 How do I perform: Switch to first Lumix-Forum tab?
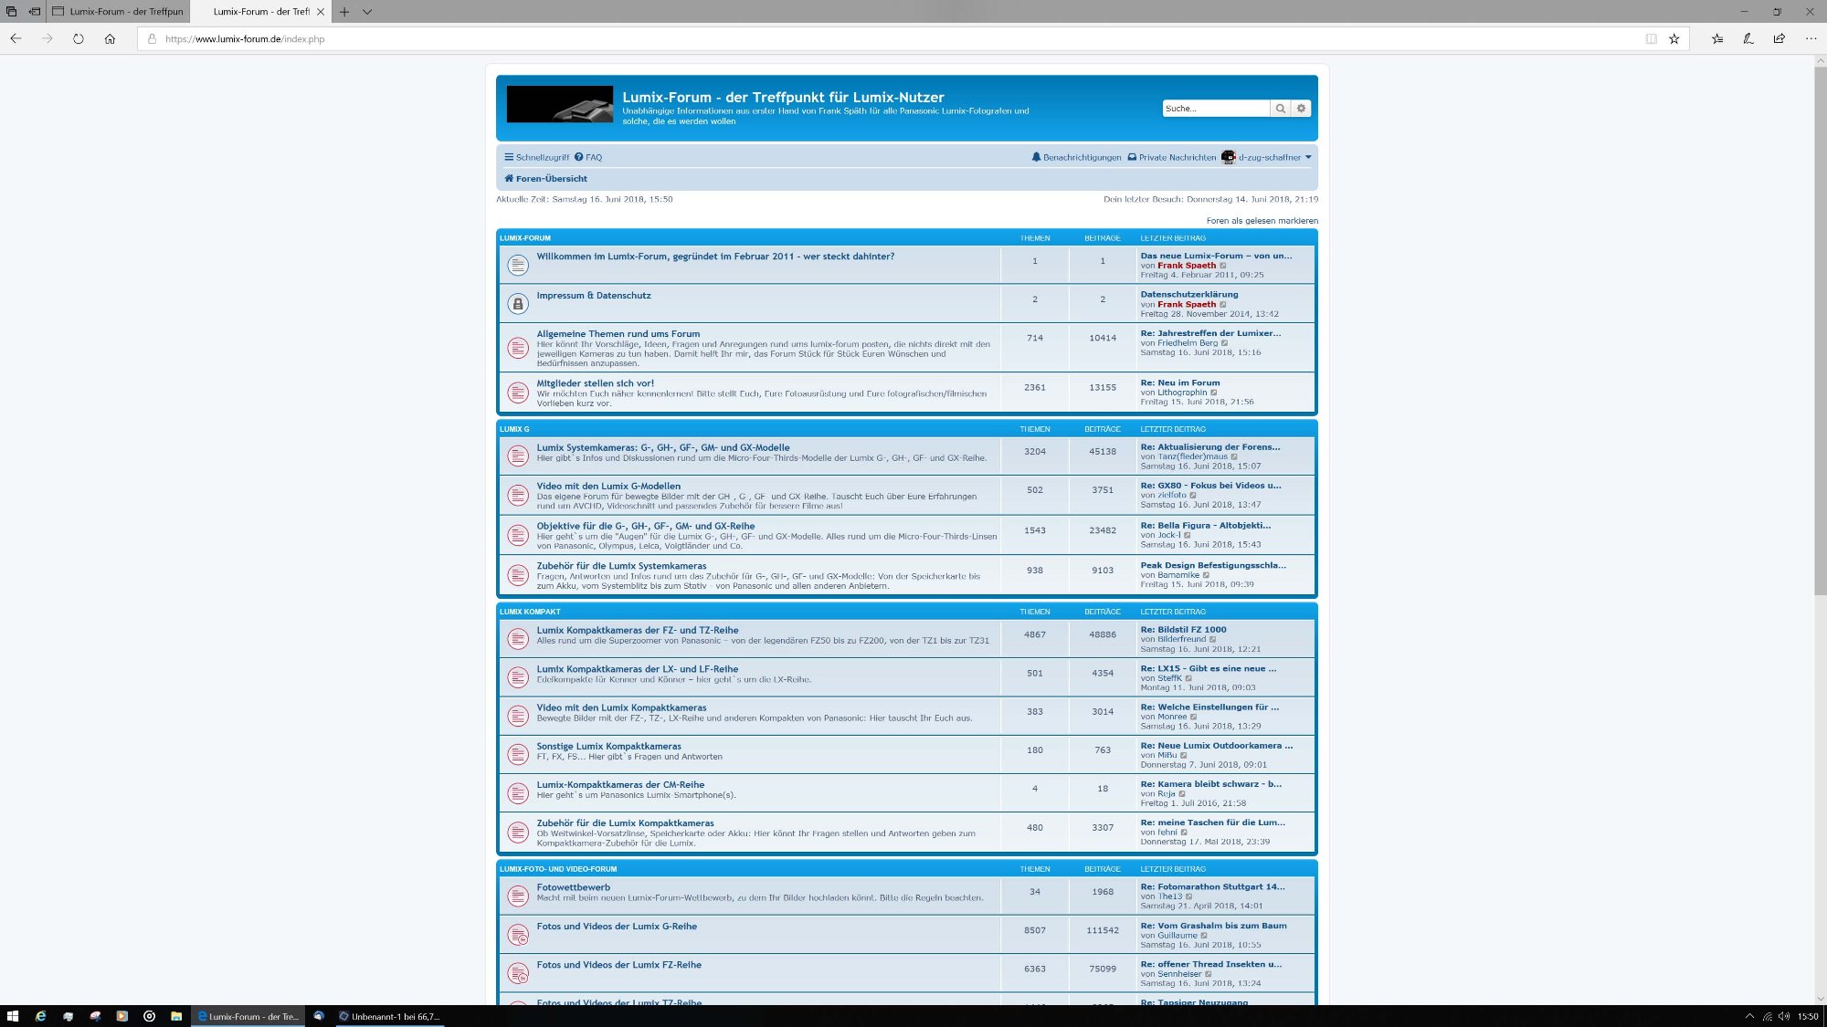coord(117,12)
